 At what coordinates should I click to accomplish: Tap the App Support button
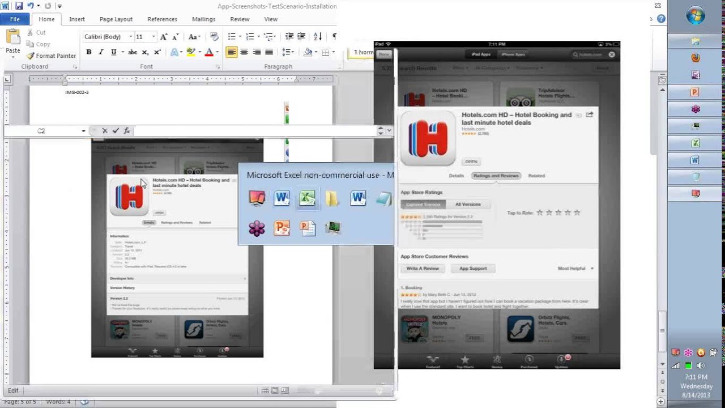[x=473, y=268]
